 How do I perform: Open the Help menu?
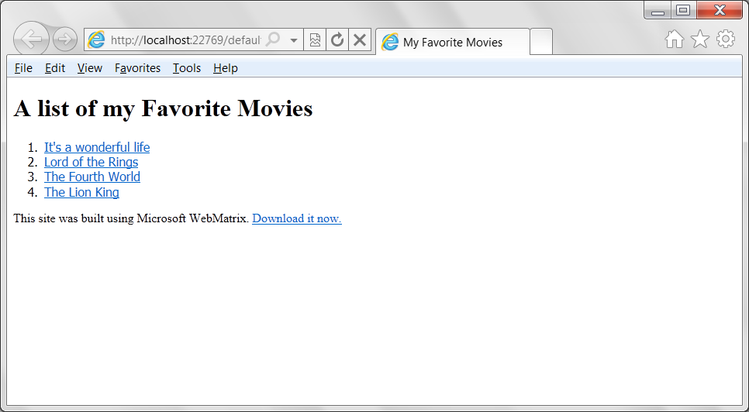226,68
